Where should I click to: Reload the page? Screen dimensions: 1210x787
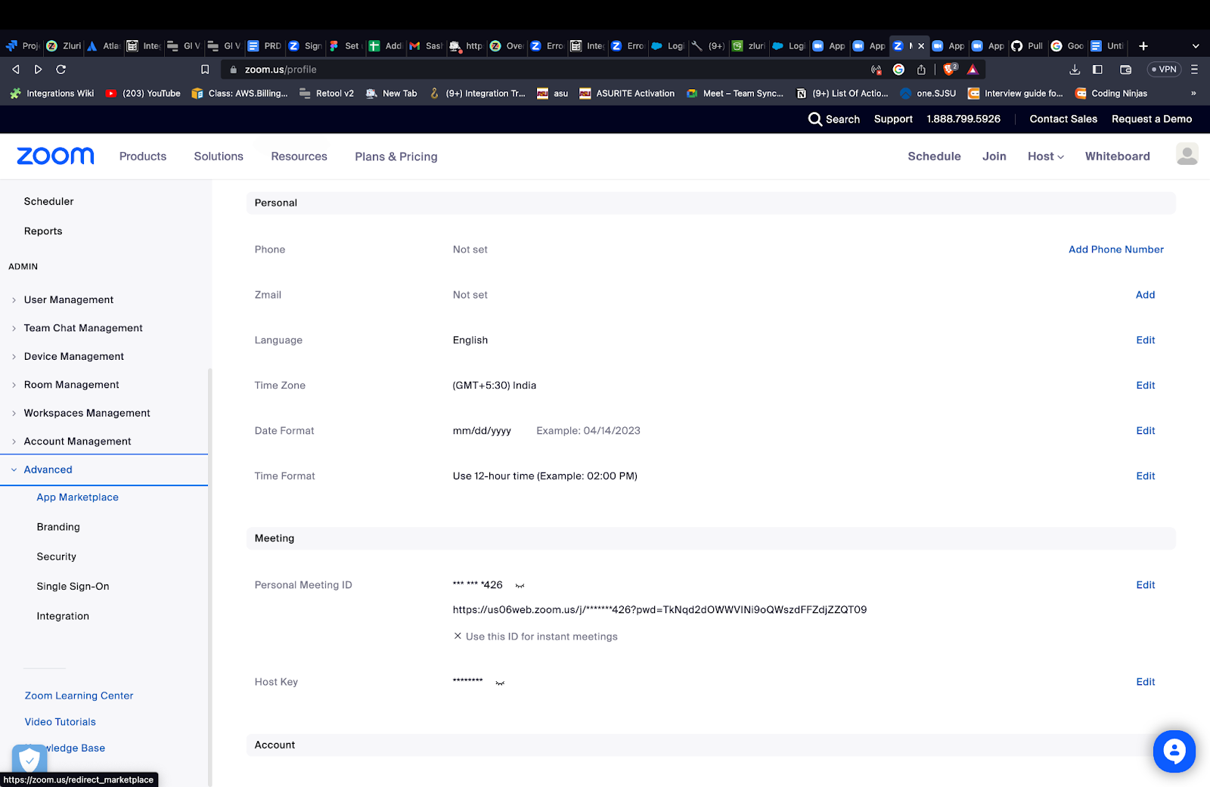pos(61,70)
